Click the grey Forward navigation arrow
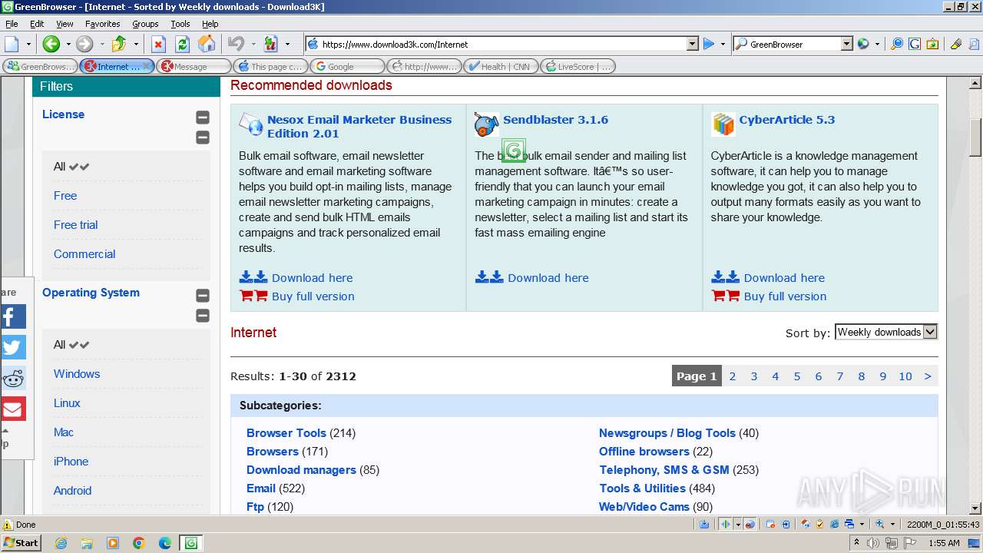The height and width of the screenshot is (553, 983). (x=84, y=44)
